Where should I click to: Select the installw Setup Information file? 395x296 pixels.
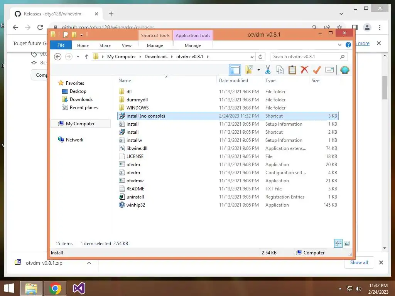(228, 140)
